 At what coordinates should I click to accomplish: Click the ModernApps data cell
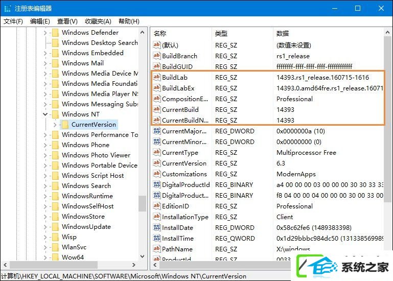(x=296, y=174)
